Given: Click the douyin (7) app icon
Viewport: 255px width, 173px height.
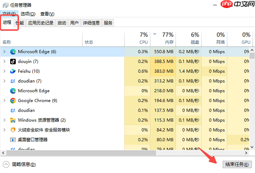Looking at the screenshot, I should coord(13,61).
